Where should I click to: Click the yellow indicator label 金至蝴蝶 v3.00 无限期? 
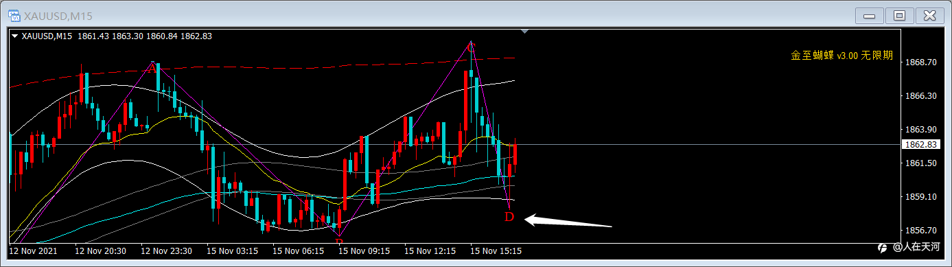coord(842,56)
